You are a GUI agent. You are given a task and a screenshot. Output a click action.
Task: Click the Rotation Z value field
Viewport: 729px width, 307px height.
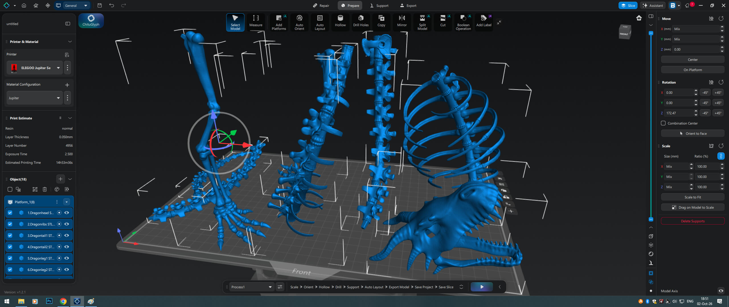click(x=679, y=113)
